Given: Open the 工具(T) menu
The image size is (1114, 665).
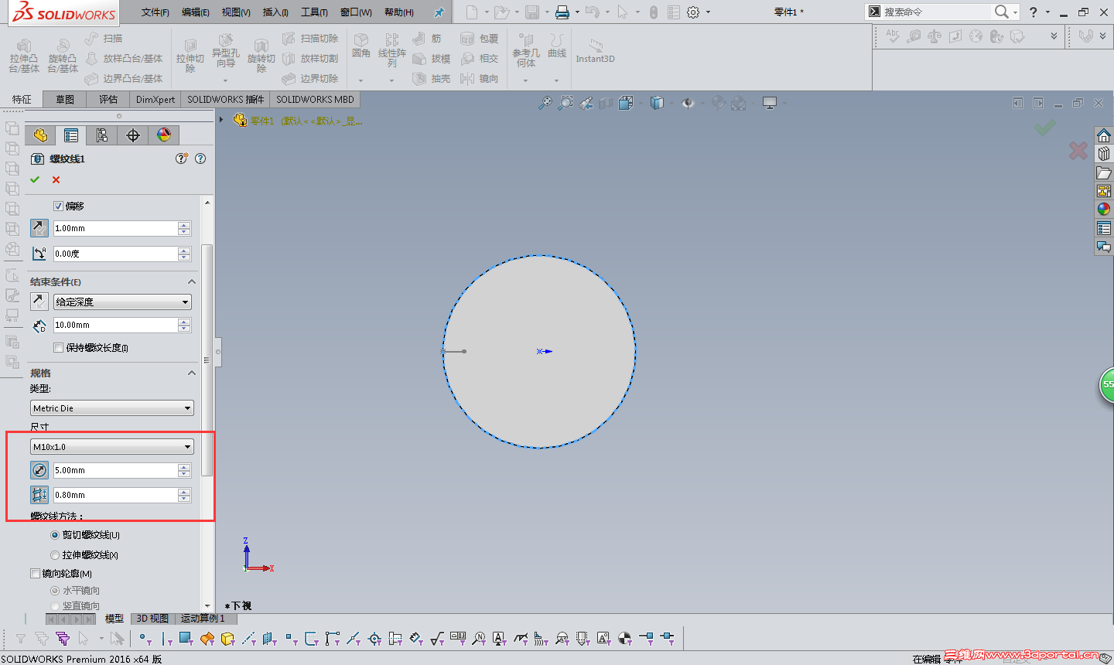Looking at the screenshot, I should (x=314, y=12).
